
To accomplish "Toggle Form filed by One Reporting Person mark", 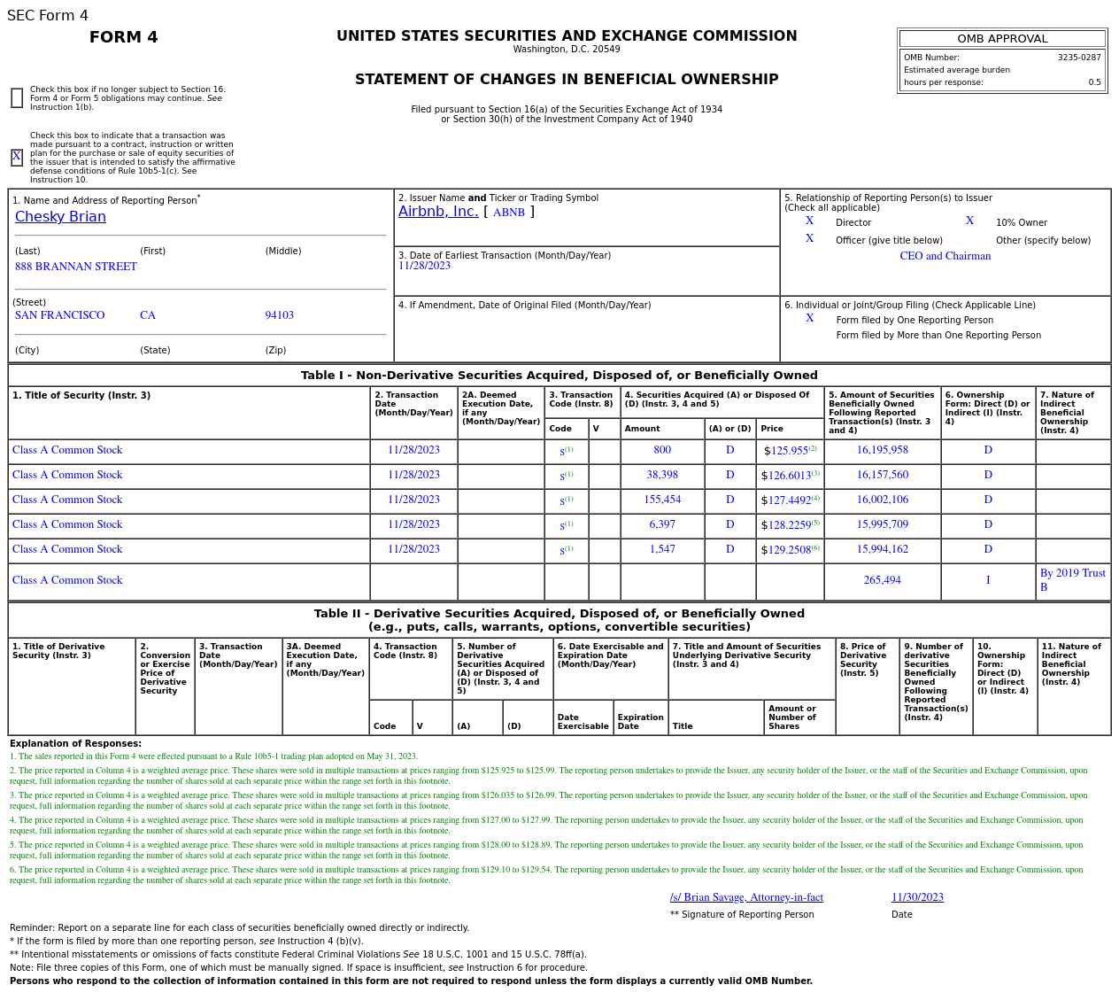I will coord(809,319).
